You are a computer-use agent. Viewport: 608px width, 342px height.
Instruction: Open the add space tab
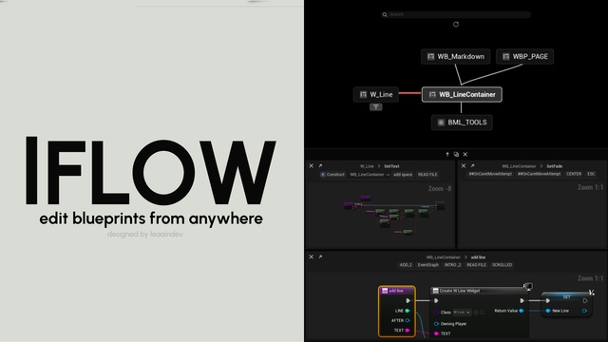coord(403,175)
